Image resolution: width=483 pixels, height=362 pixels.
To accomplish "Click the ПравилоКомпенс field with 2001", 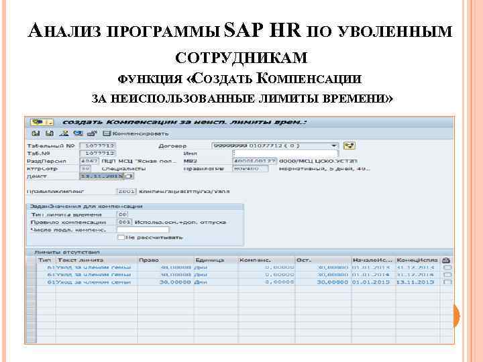I will [126, 191].
